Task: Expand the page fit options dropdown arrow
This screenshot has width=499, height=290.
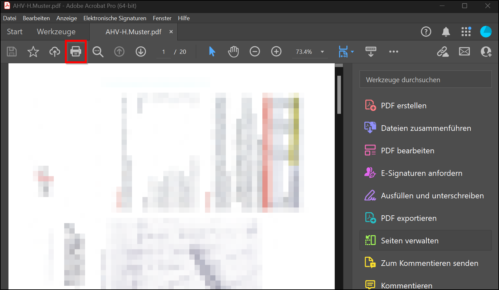Action: pyautogui.click(x=352, y=52)
